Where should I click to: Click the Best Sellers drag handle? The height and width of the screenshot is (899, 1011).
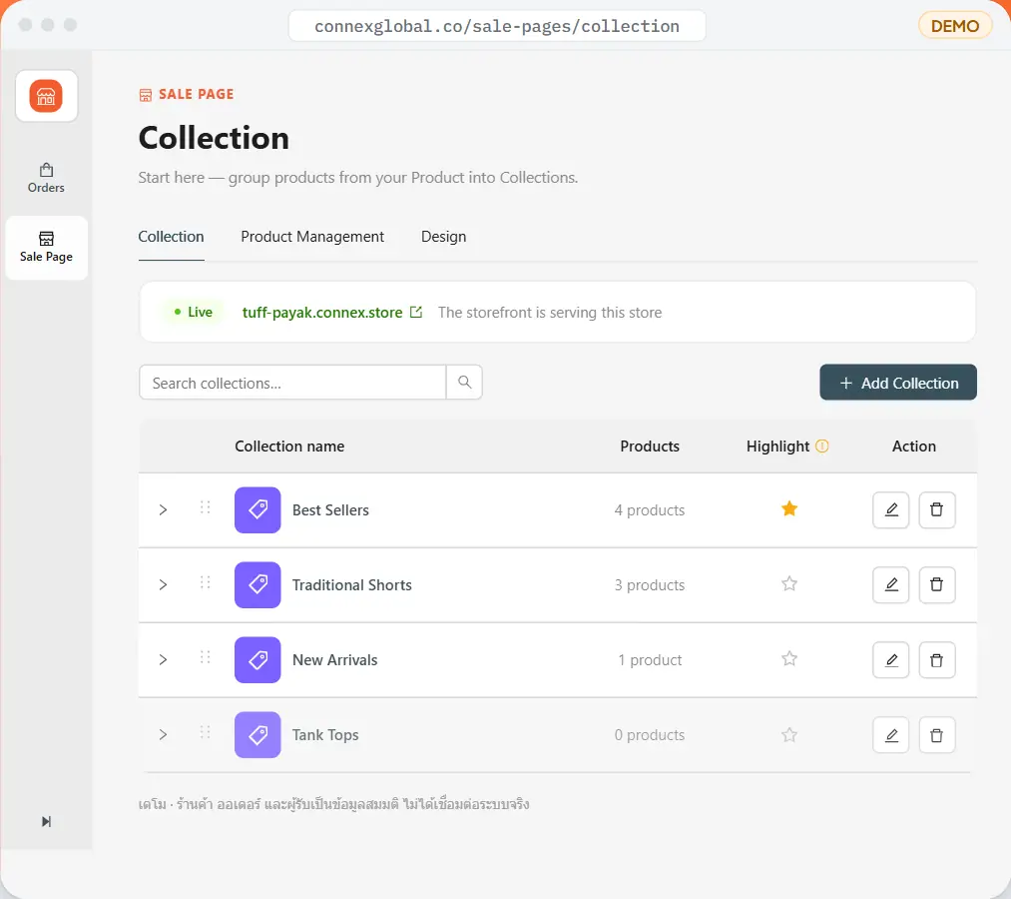click(205, 507)
